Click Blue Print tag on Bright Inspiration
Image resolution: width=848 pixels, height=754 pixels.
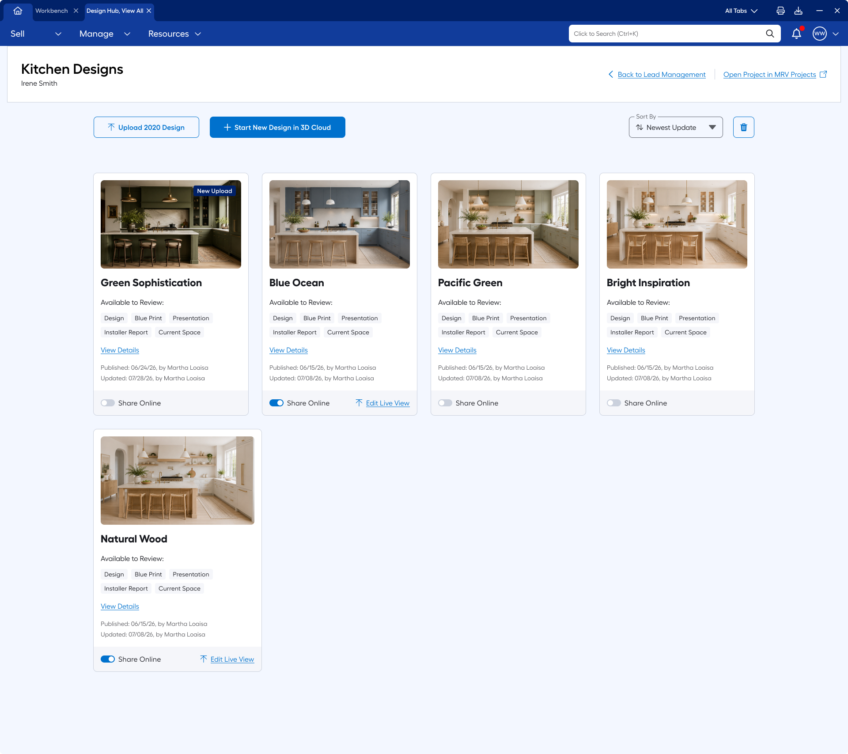coord(655,318)
